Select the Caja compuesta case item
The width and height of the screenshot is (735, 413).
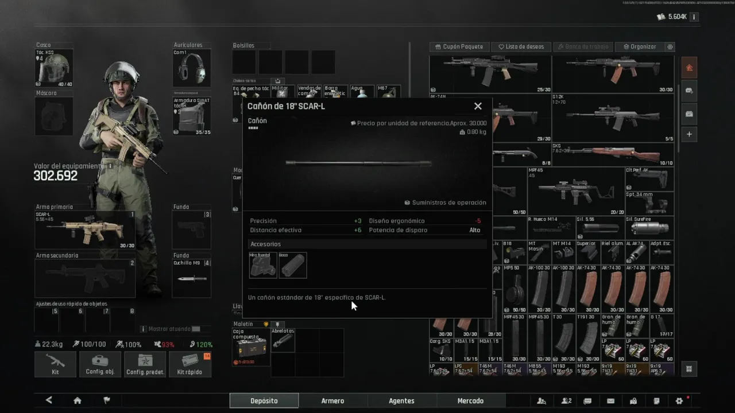click(x=251, y=347)
